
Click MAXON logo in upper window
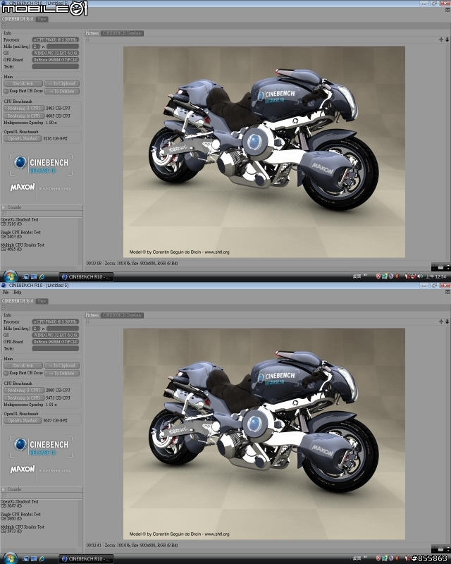point(23,188)
